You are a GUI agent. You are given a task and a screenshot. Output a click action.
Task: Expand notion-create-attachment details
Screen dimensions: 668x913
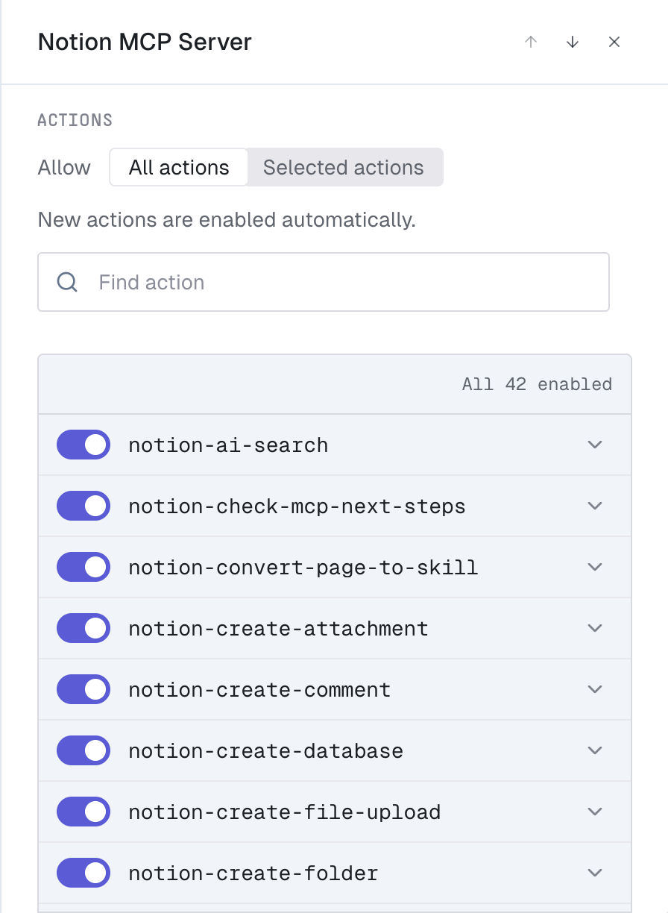coord(594,628)
